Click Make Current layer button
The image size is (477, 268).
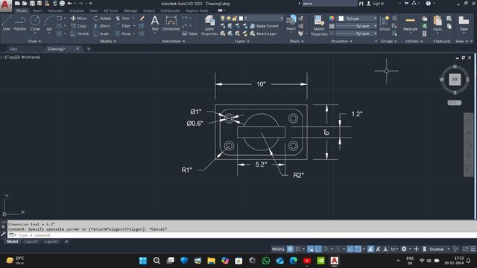[x=264, y=26]
